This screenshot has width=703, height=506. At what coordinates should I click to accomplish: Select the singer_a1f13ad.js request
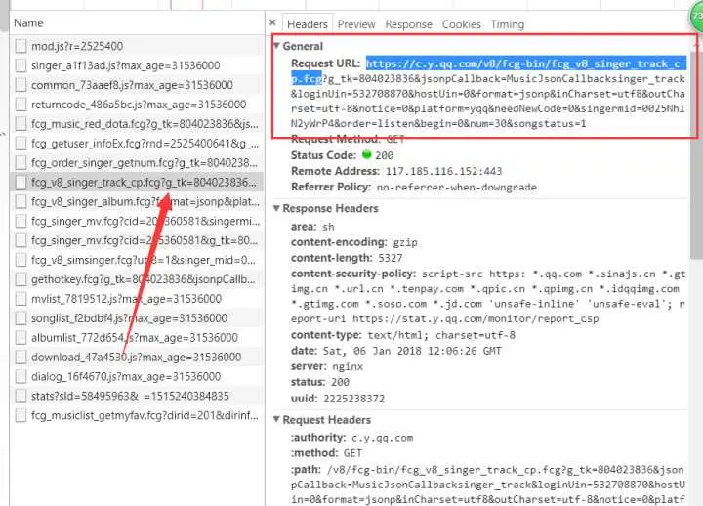tap(137, 65)
